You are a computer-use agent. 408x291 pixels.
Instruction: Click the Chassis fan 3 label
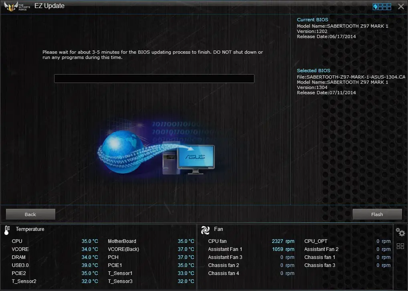(x=320, y=265)
